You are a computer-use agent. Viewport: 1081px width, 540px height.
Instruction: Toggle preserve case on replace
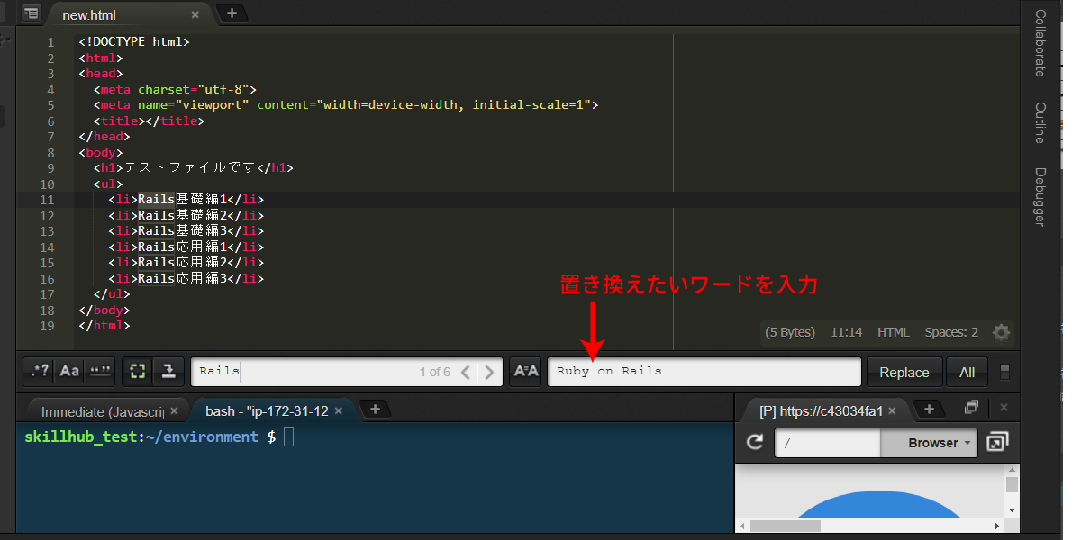[525, 371]
